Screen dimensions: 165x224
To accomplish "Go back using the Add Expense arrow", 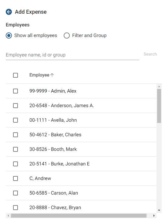I will 9,12.
